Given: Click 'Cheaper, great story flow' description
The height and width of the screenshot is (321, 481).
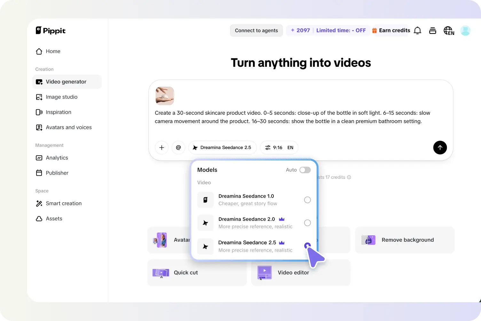Looking at the screenshot, I should click(248, 204).
